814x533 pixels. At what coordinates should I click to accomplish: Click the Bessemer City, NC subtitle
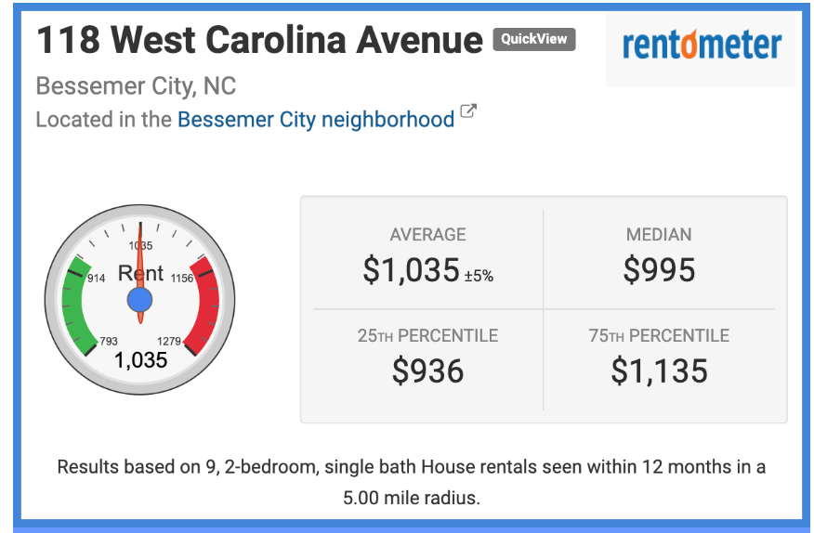point(136,86)
